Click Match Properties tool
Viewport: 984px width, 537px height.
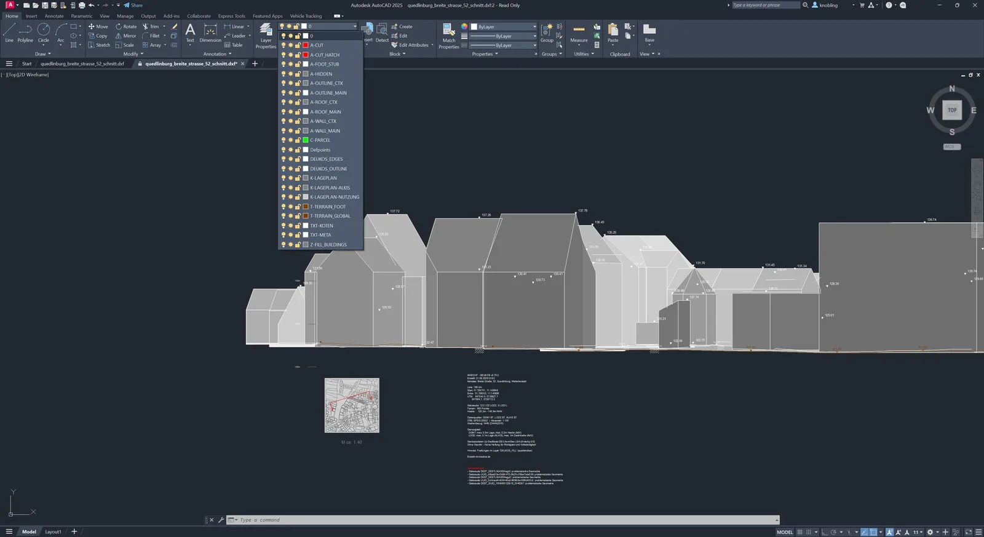[x=449, y=36]
